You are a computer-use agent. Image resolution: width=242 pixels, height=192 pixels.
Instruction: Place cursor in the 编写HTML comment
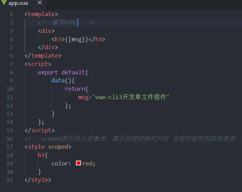click(66, 23)
